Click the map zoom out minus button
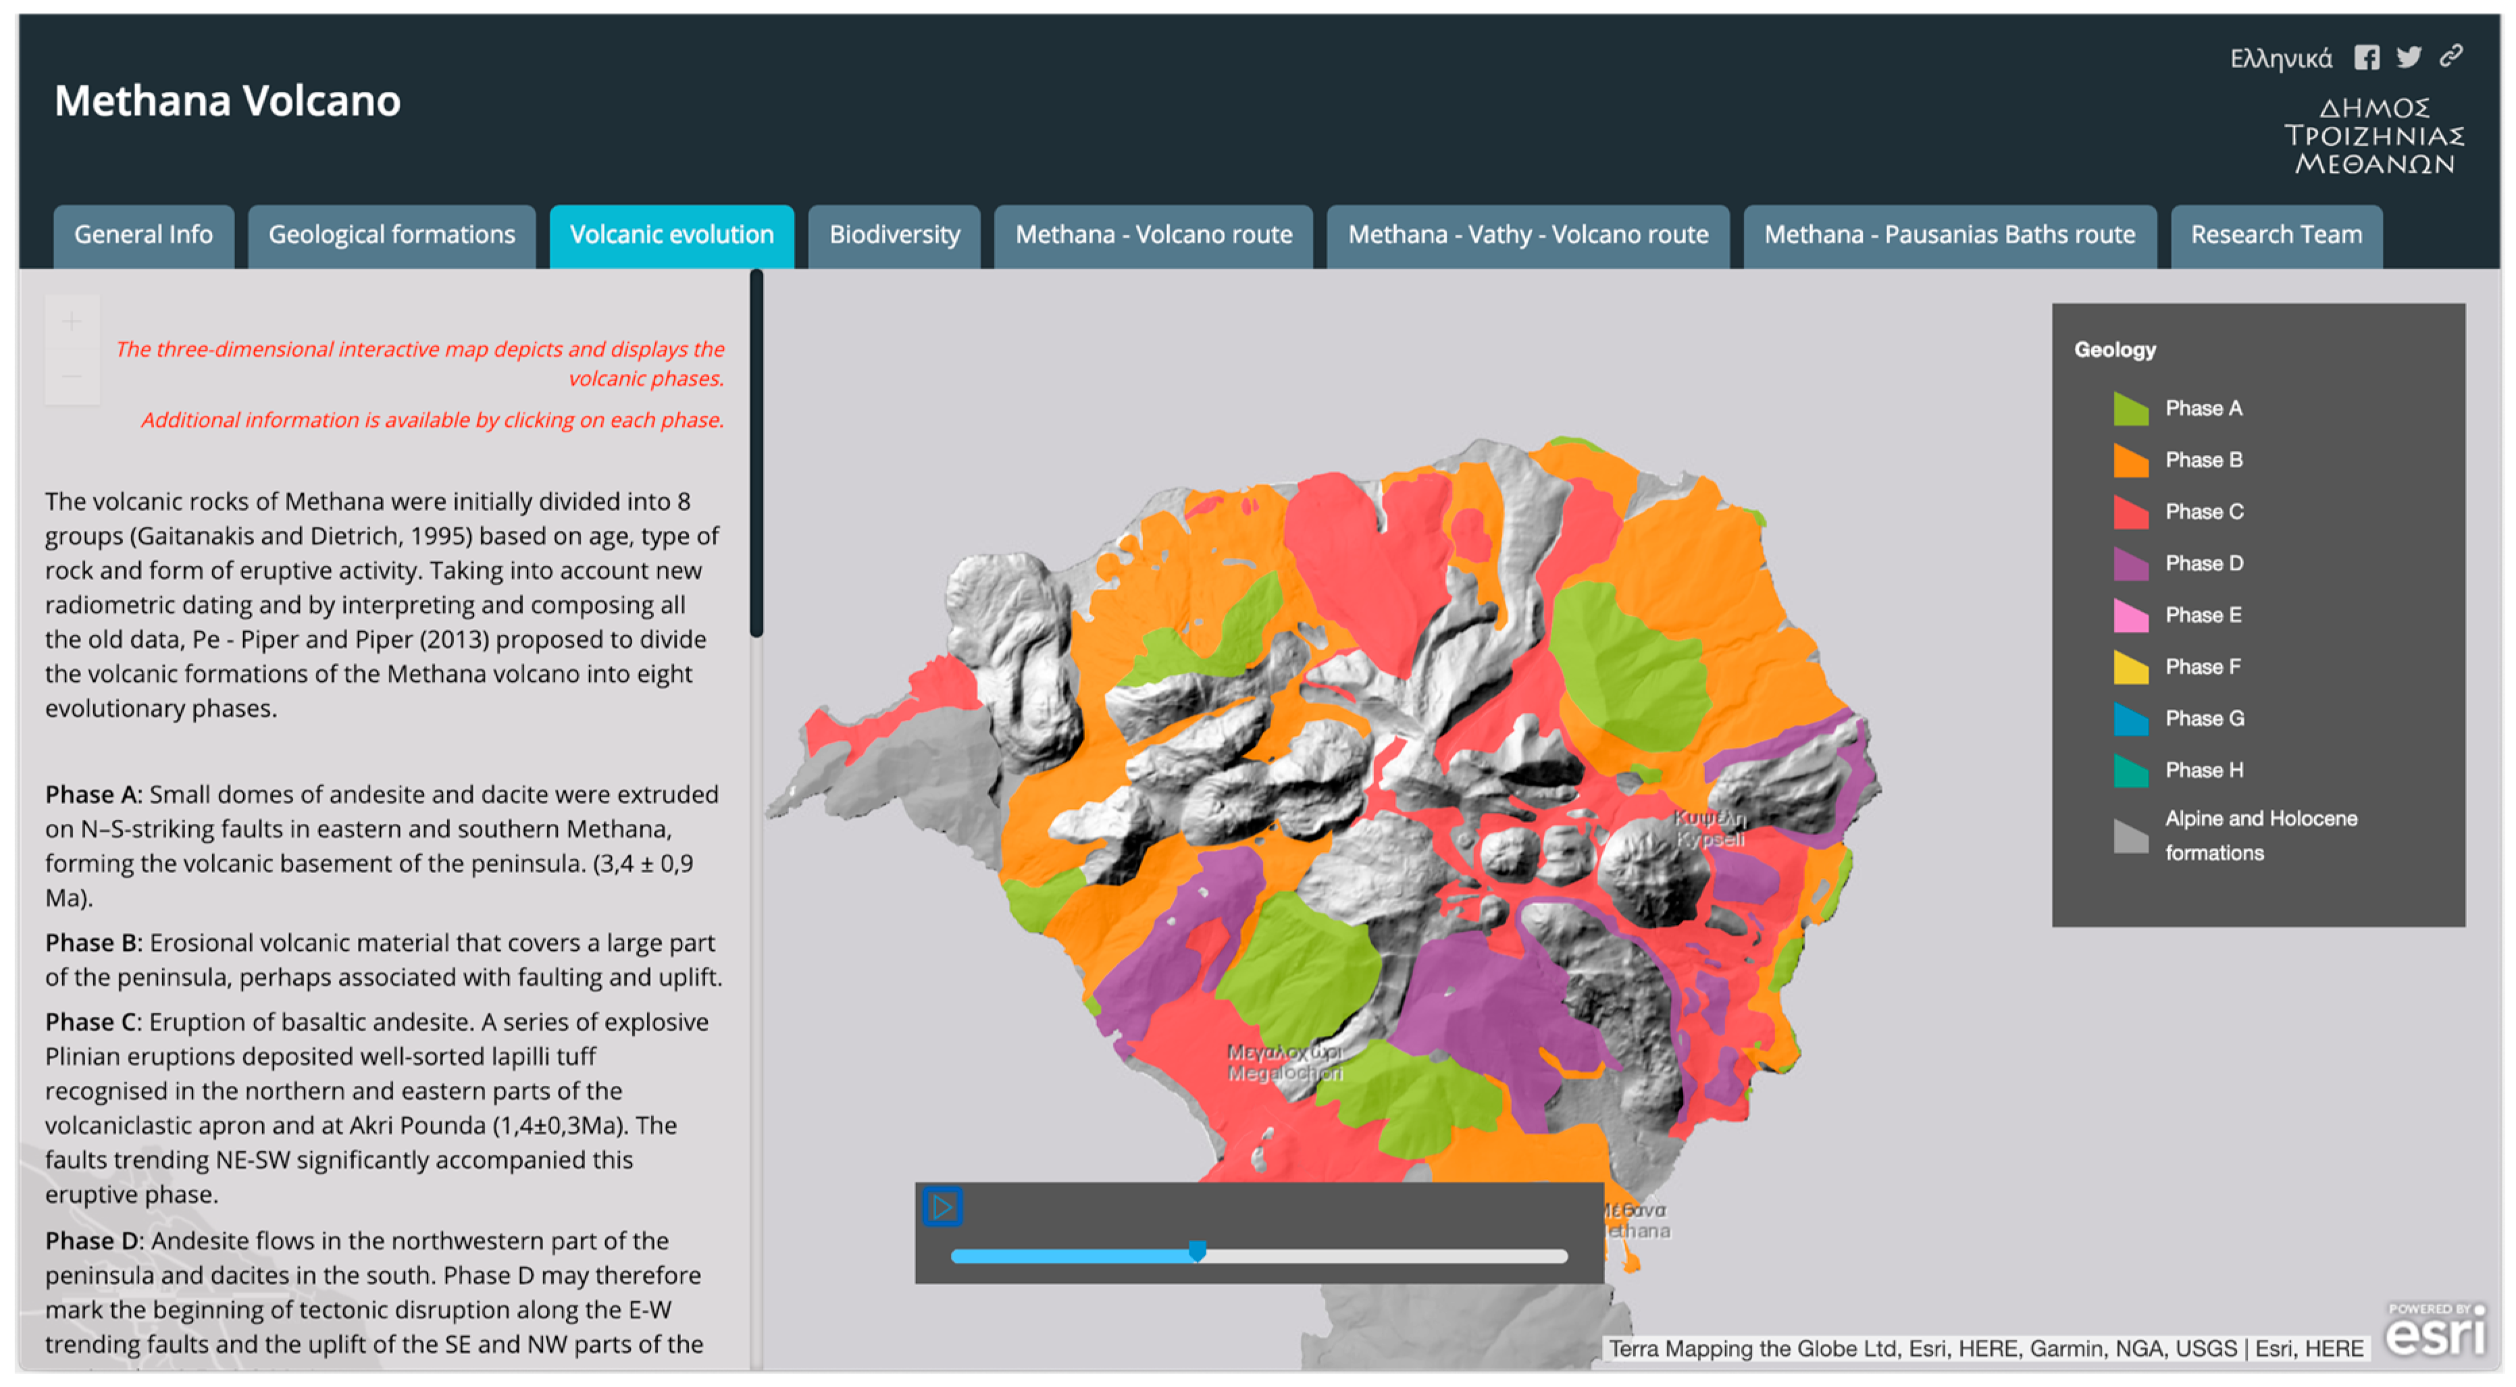 point(72,376)
